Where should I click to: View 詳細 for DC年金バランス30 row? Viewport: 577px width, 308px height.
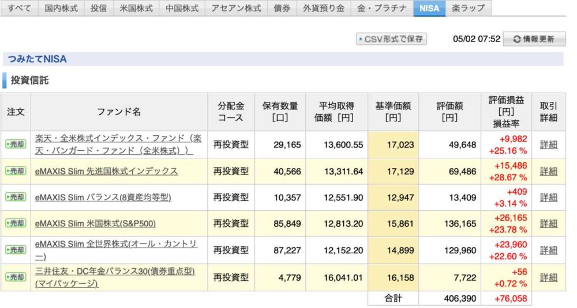(548, 277)
